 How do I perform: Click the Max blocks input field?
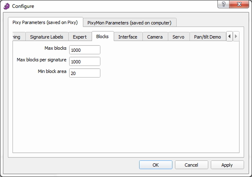point(85,50)
